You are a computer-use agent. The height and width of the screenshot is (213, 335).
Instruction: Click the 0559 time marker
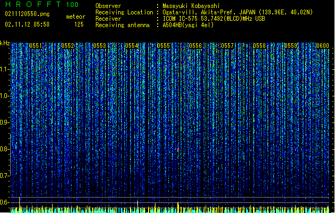tap(291, 46)
